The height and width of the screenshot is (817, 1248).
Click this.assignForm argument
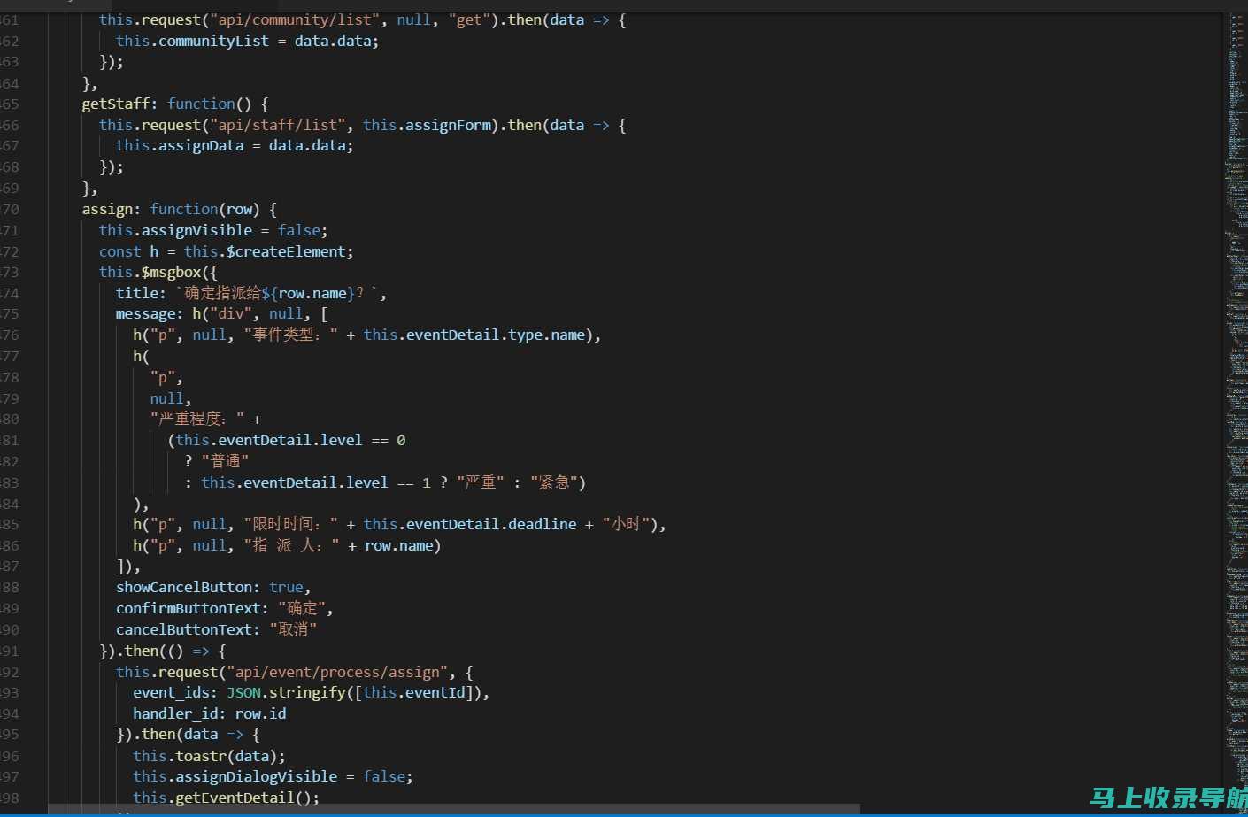(x=428, y=125)
